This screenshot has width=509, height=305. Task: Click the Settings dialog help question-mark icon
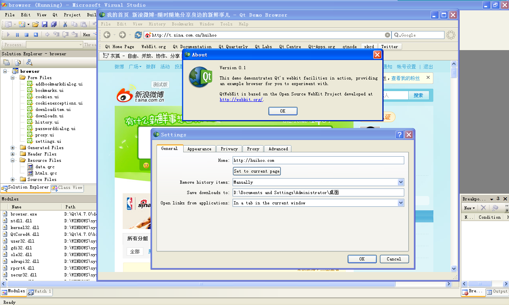pos(399,135)
